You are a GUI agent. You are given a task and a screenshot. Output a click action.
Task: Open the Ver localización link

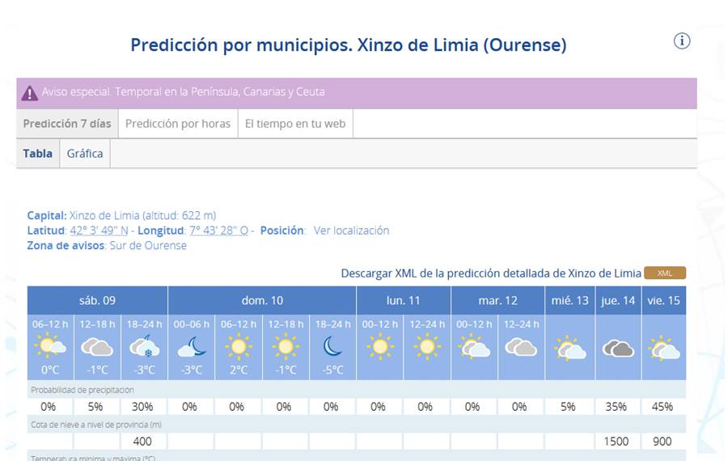click(x=352, y=230)
